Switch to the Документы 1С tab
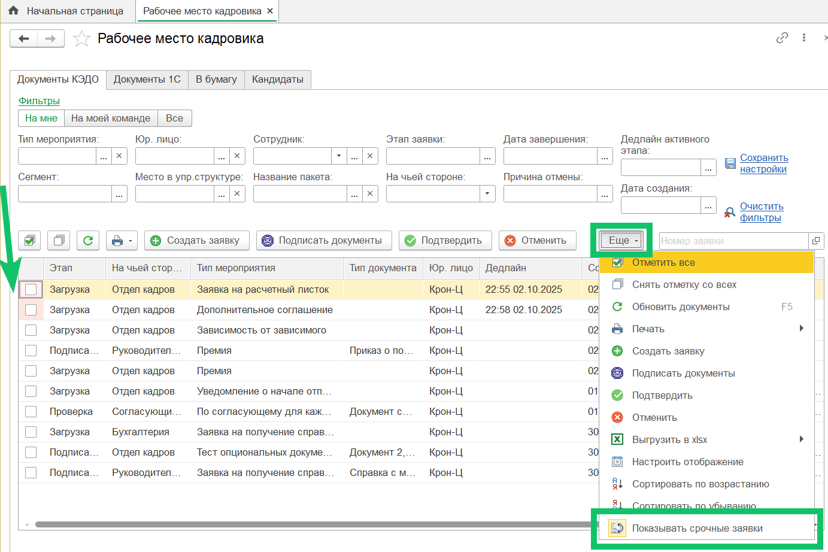The height and width of the screenshot is (552, 828). point(147,80)
